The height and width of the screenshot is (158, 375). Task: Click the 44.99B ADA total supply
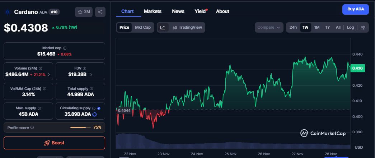click(x=80, y=95)
